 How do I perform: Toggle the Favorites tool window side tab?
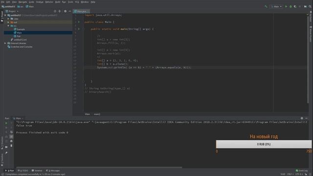[x=2, y=160]
